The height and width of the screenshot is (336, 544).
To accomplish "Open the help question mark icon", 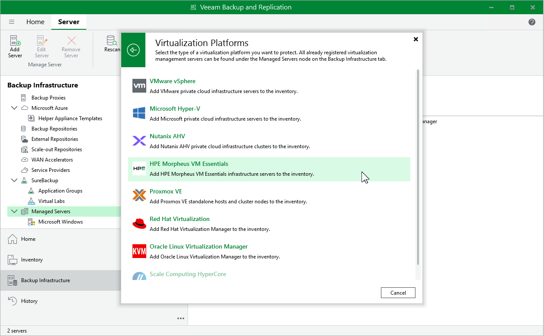I will [532, 22].
